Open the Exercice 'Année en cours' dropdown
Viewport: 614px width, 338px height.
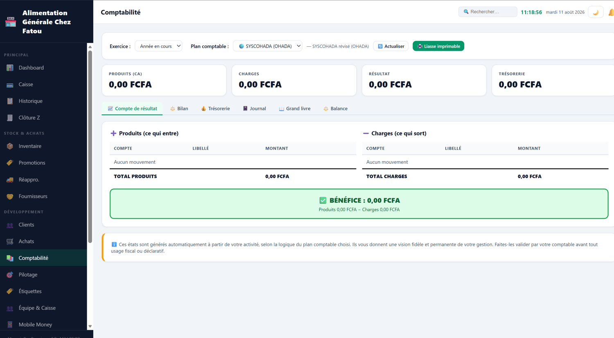pyautogui.click(x=158, y=46)
